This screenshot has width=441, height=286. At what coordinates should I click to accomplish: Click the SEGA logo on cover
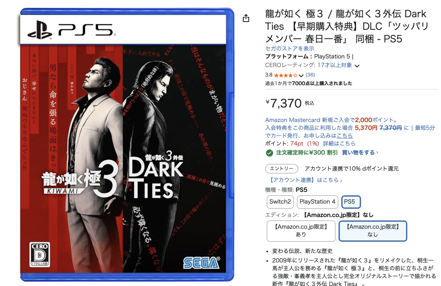[x=202, y=262]
